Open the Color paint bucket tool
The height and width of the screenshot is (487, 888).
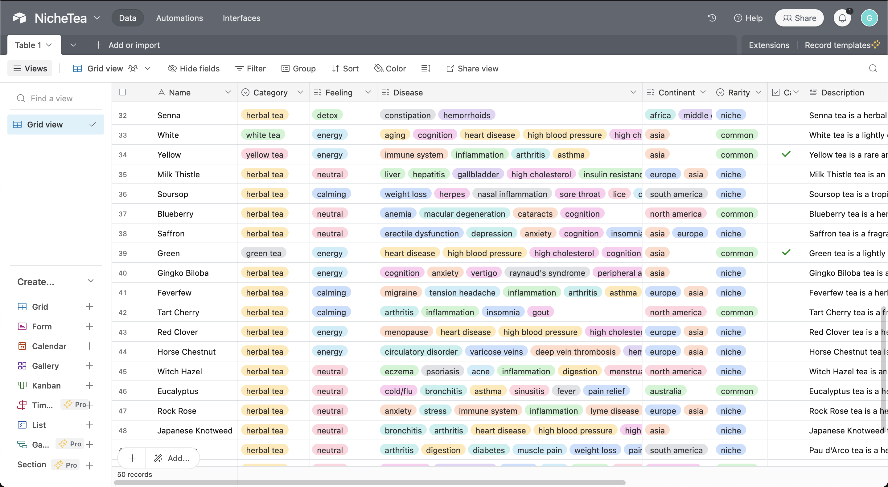click(x=379, y=68)
